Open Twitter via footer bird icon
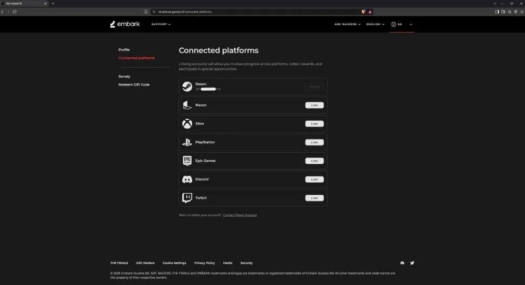The image size is (525, 285). (x=412, y=263)
